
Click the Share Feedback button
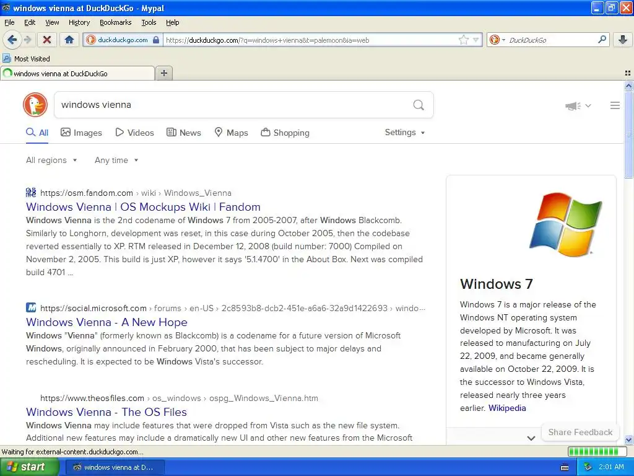[x=580, y=432]
